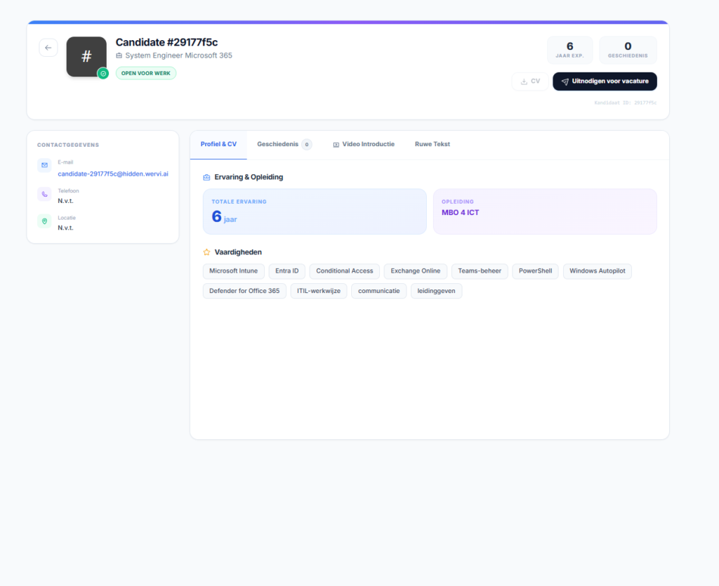Select the Defender for Office 365 tag
The width and height of the screenshot is (719, 586).
pos(244,291)
